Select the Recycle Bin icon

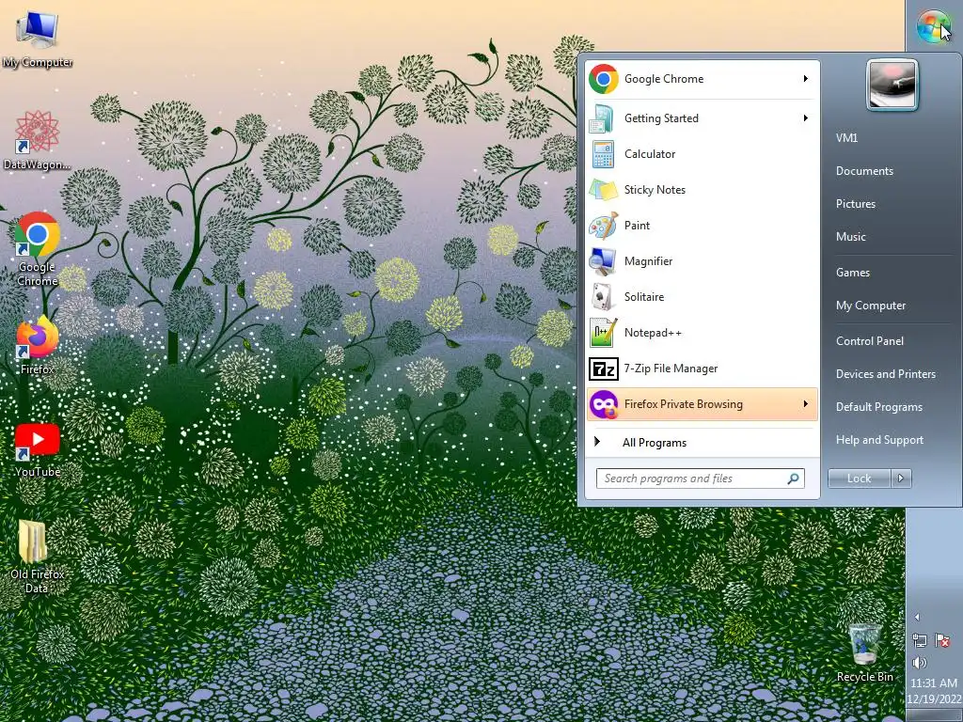point(865,652)
